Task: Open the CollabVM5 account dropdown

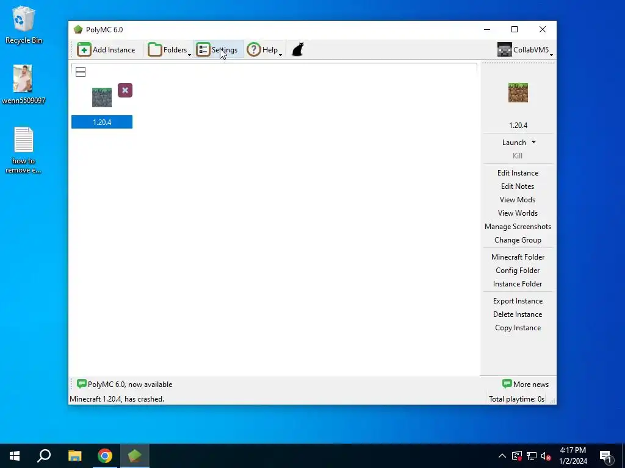Action: [525, 50]
